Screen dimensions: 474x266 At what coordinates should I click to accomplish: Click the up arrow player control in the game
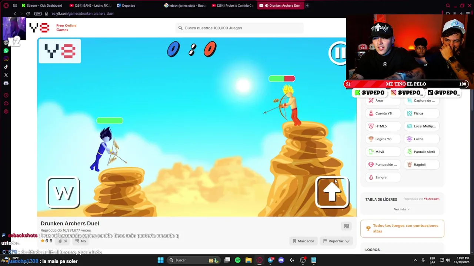coord(332,192)
